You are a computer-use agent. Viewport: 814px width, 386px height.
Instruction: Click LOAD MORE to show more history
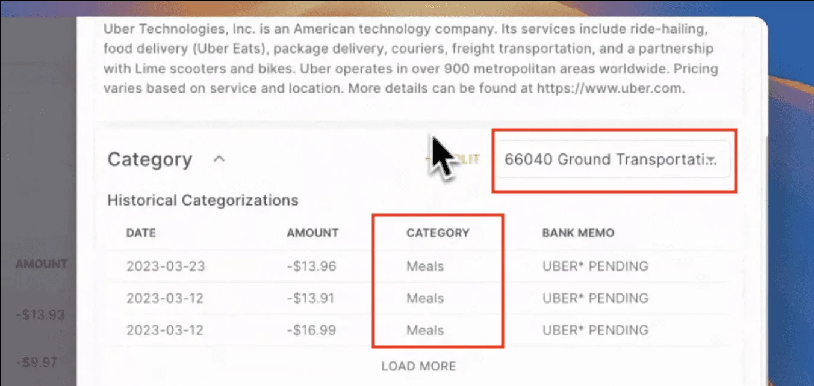(418, 366)
